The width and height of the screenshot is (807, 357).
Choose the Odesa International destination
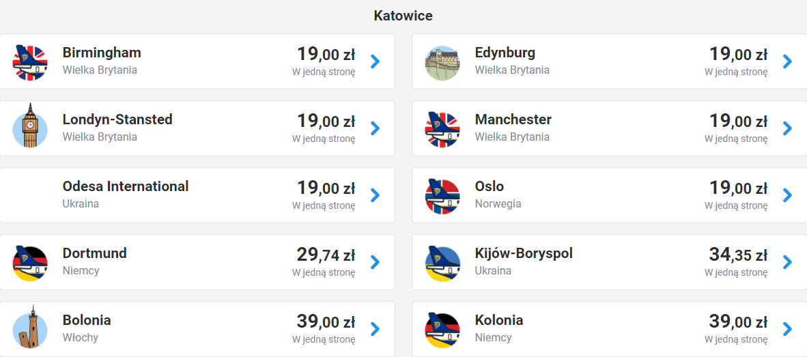pyautogui.click(x=126, y=186)
